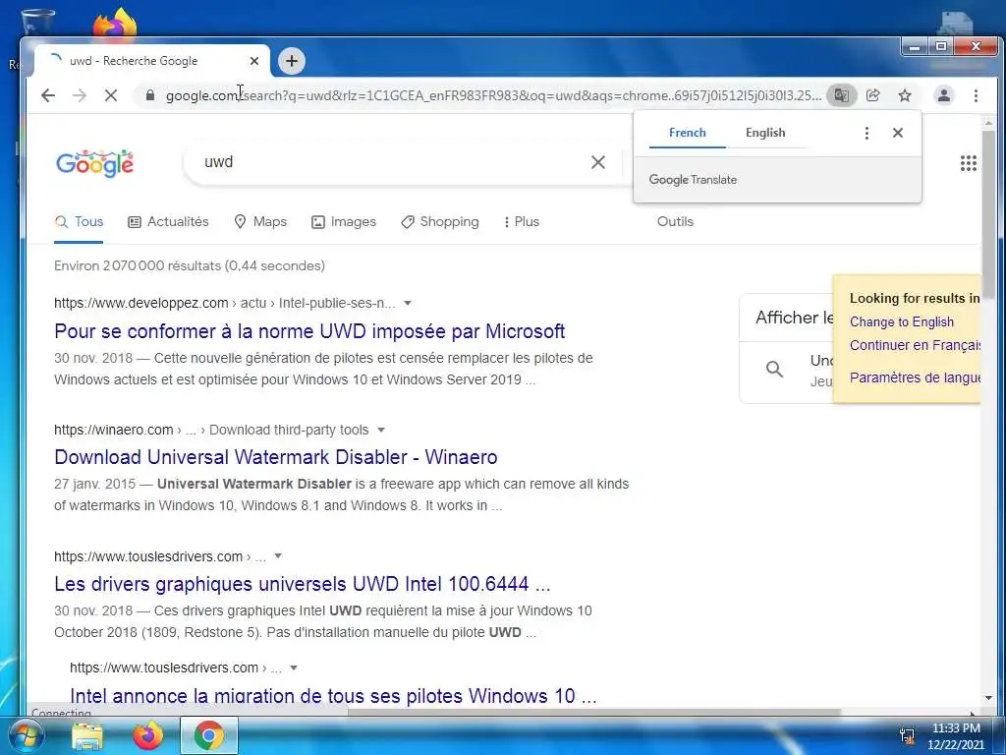This screenshot has height=755, width=1006.
Task: Click 'Change to English' link
Action: point(902,322)
